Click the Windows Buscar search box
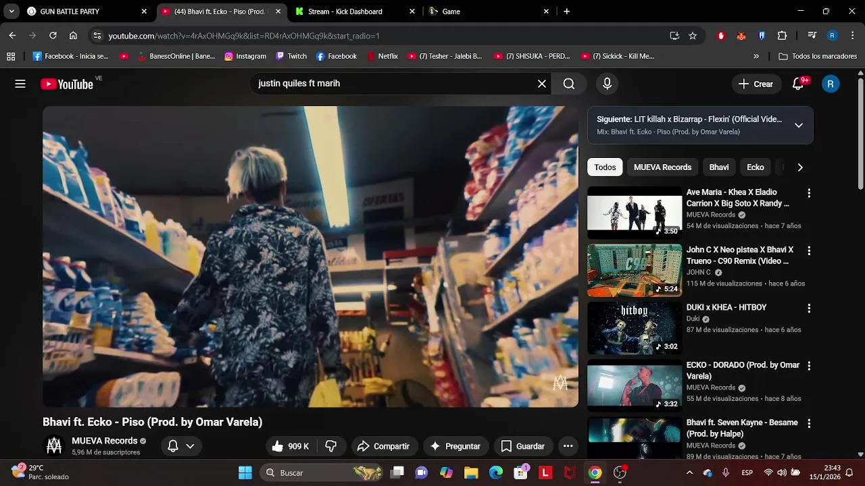Viewport: 865px width, 486px height. 322,473
